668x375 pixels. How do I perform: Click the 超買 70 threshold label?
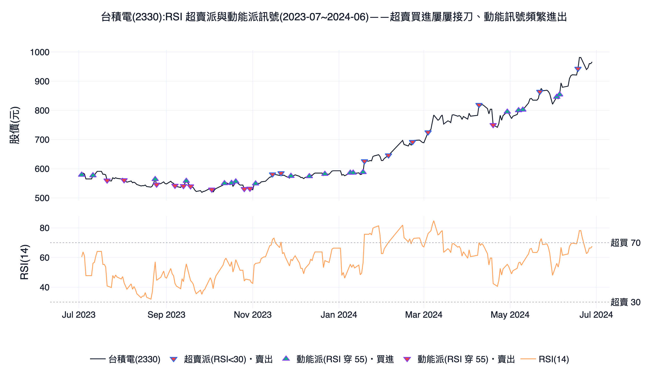coord(625,243)
